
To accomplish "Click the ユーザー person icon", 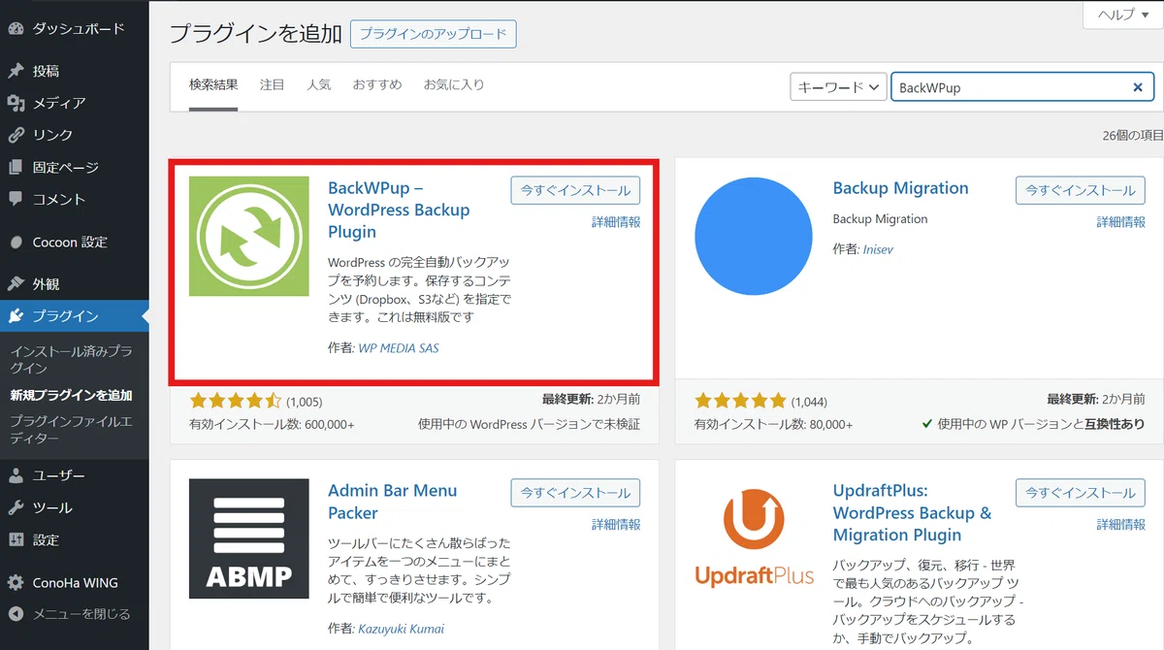I will 16,475.
